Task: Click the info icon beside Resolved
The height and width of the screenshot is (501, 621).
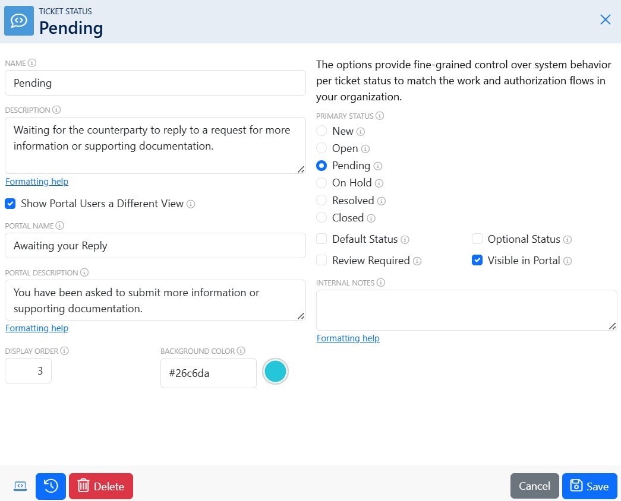Action: [382, 201]
